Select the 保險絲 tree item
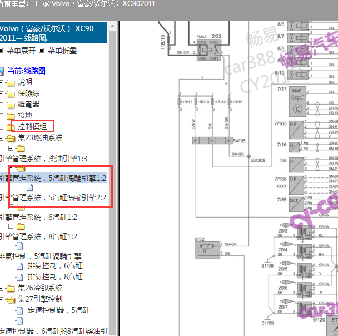338x336 pixels. coord(29,93)
